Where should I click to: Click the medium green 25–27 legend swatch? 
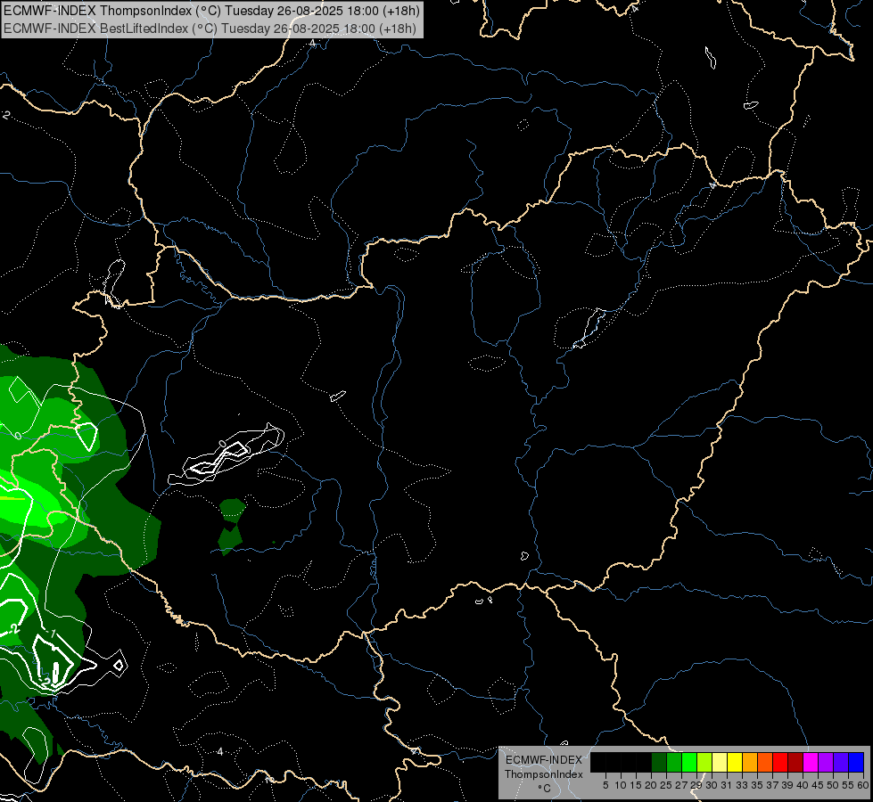(674, 762)
